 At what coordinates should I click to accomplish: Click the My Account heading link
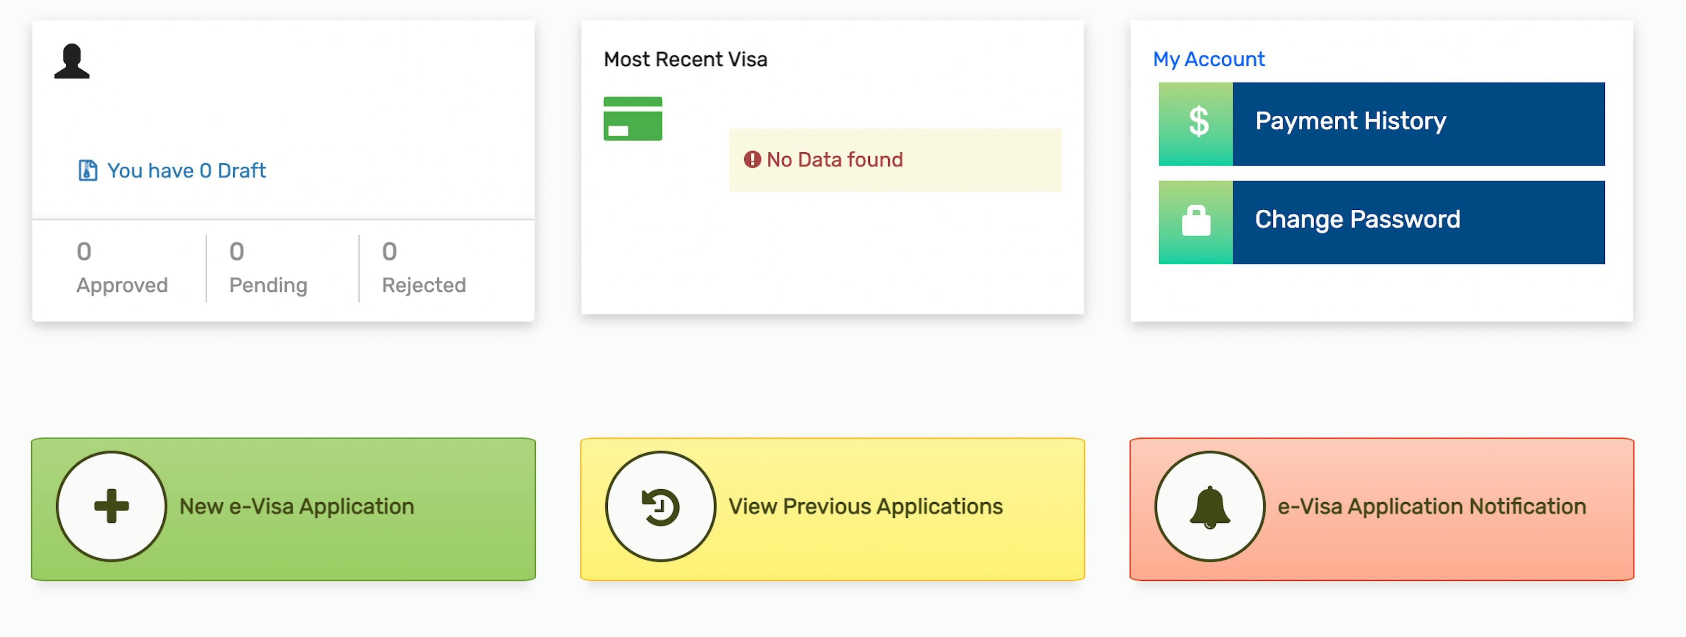click(x=1208, y=60)
